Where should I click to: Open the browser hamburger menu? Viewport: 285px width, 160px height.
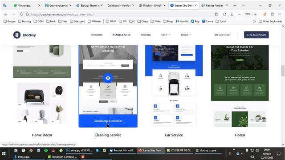pos(280,14)
